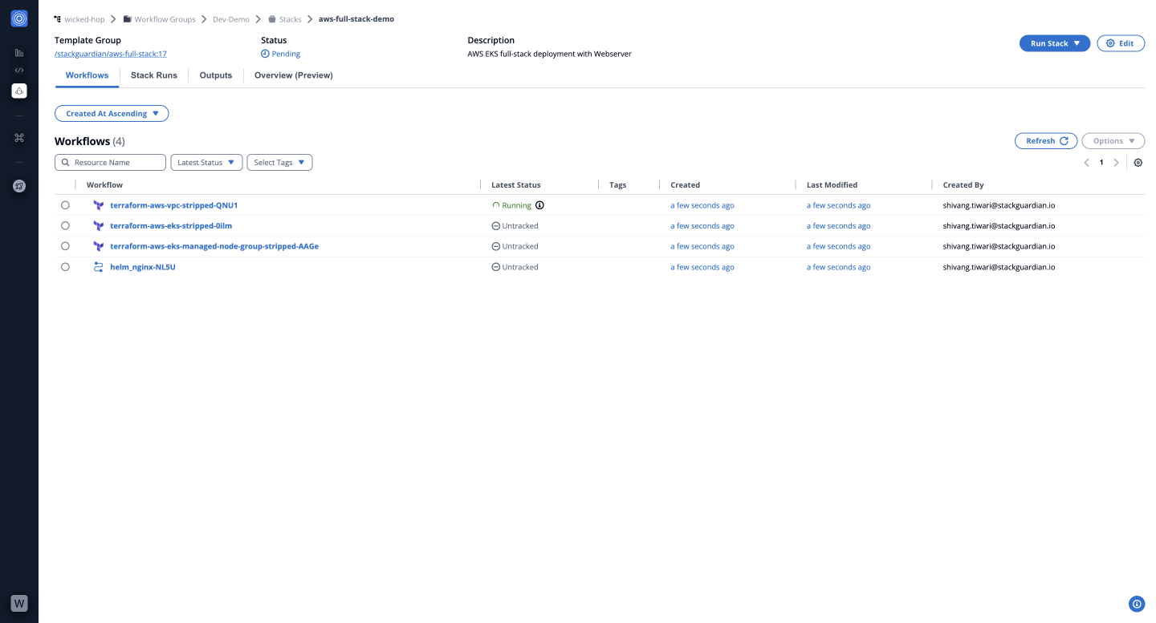Open the bar chart dashboard sidebar icon
The image size is (1156, 623).
(x=19, y=53)
